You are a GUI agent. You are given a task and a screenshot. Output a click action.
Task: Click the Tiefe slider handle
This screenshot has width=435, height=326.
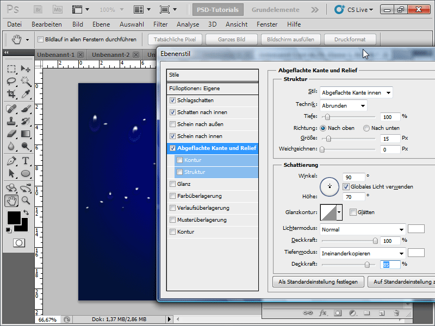click(327, 117)
